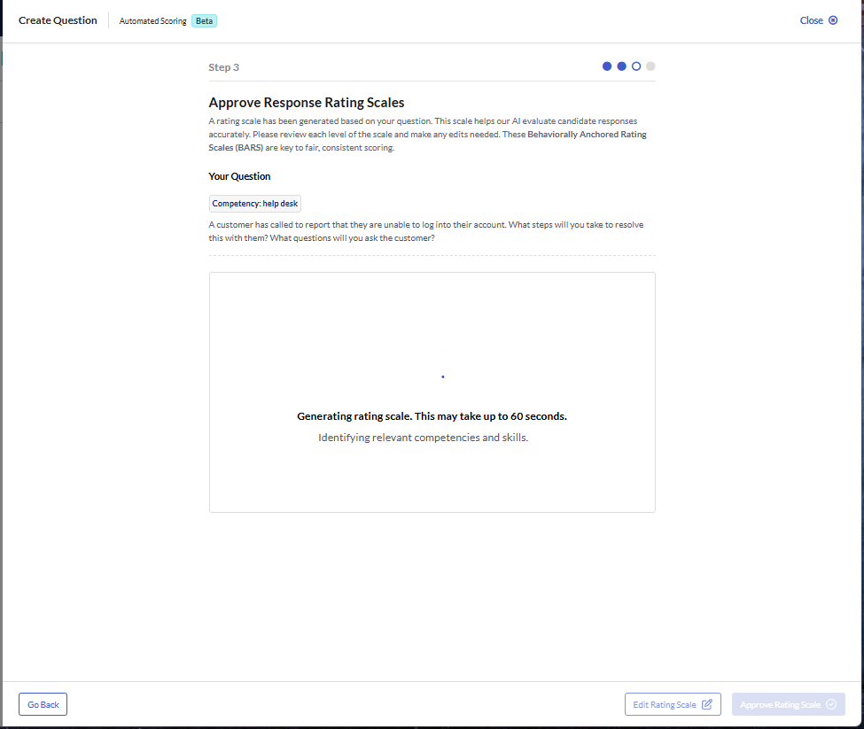Screen dimensions: 864x729
Task: Click the circled X icon beside Close
Action: (x=833, y=20)
